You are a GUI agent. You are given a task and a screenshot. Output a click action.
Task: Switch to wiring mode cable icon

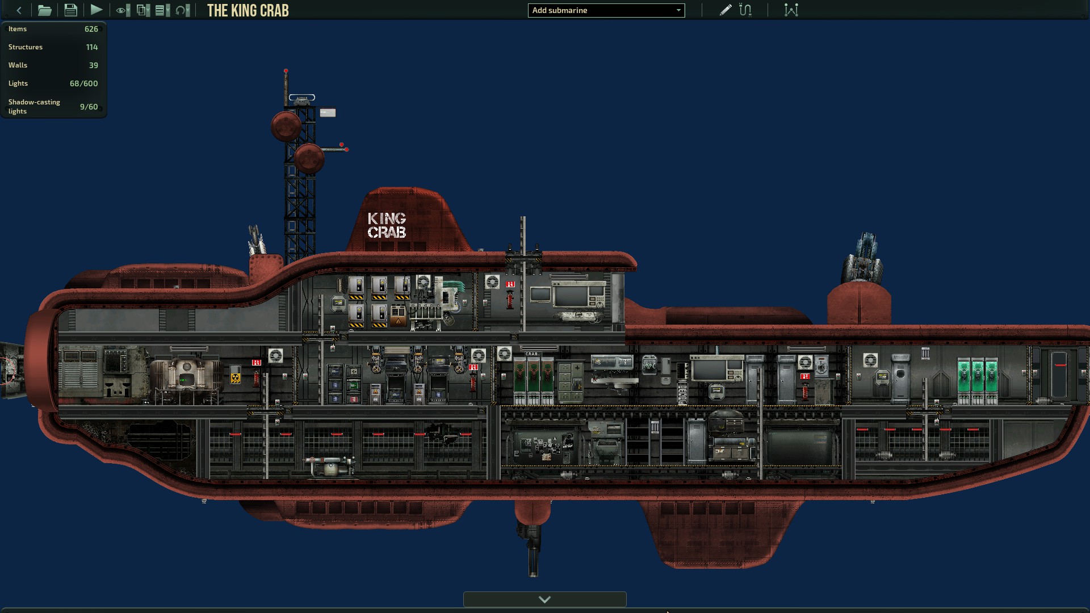coord(745,10)
